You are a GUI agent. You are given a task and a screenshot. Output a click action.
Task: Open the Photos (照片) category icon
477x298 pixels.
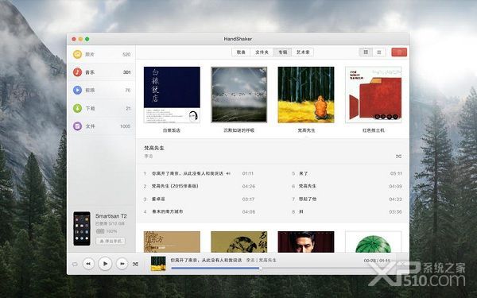click(x=77, y=54)
